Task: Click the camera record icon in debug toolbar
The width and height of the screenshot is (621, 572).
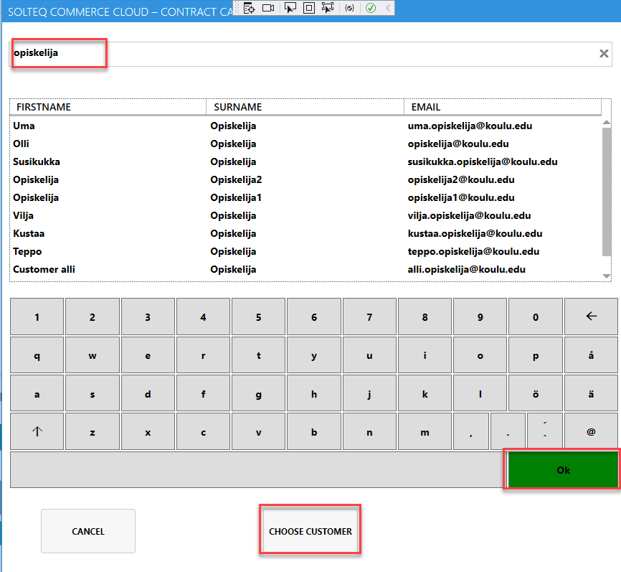Action: coord(268,8)
